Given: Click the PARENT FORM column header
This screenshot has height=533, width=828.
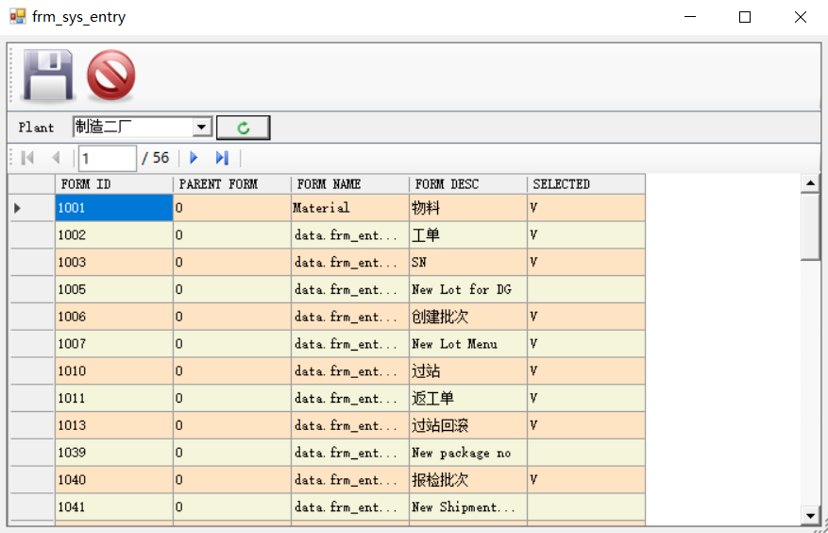Looking at the screenshot, I should pyautogui.click(x=231, y=184).
